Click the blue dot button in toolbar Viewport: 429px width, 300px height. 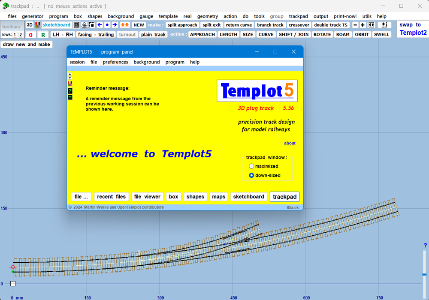click(107, 25)
